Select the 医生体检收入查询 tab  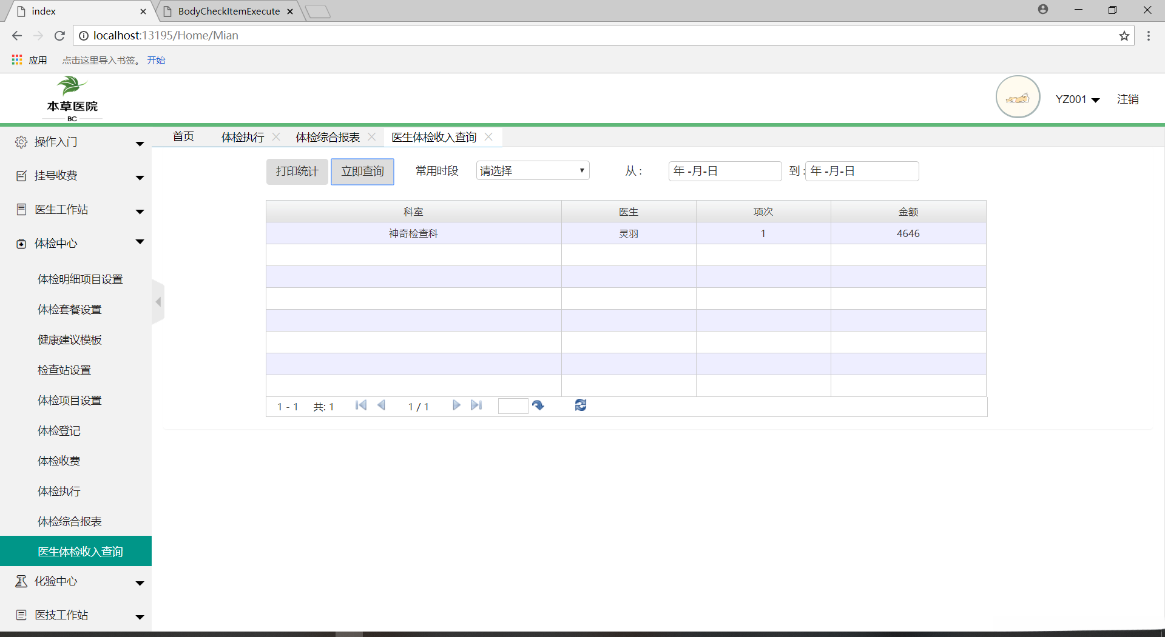click(x=434, y=137)
